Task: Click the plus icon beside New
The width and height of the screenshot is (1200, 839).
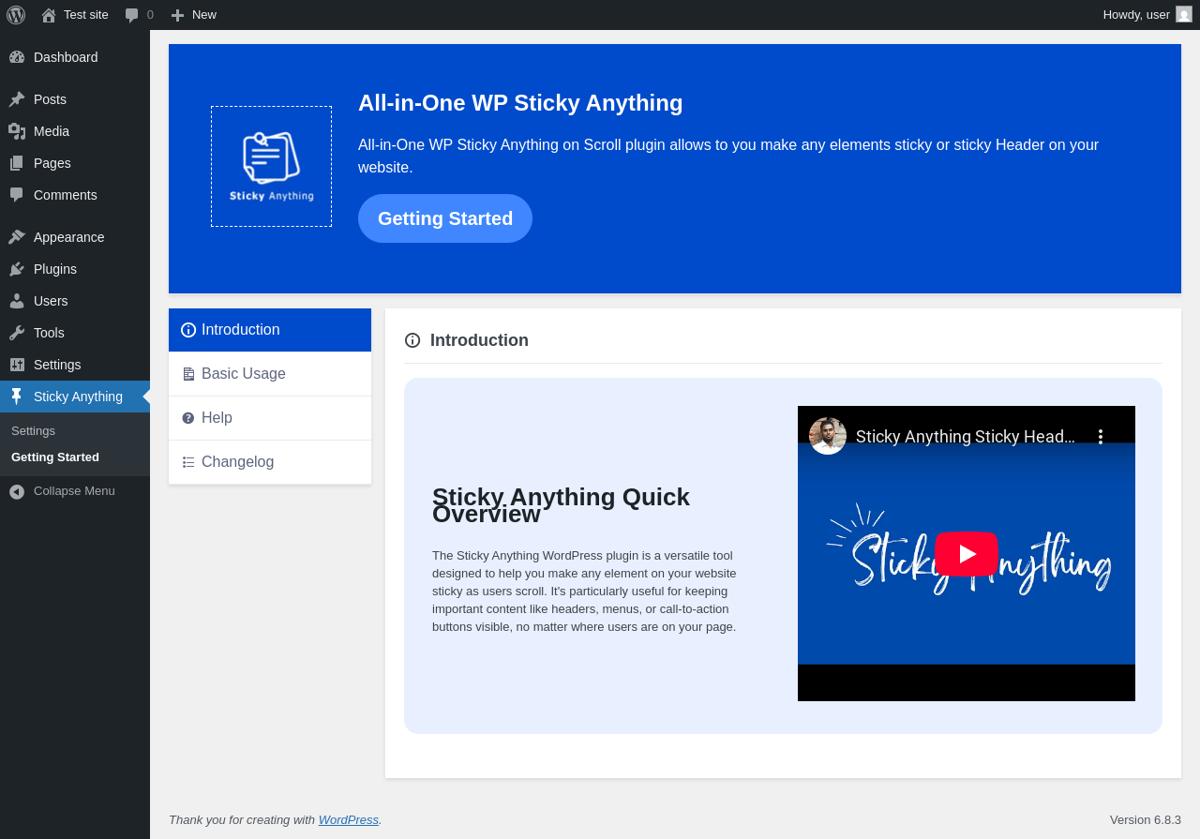Action: click(177, 15)
